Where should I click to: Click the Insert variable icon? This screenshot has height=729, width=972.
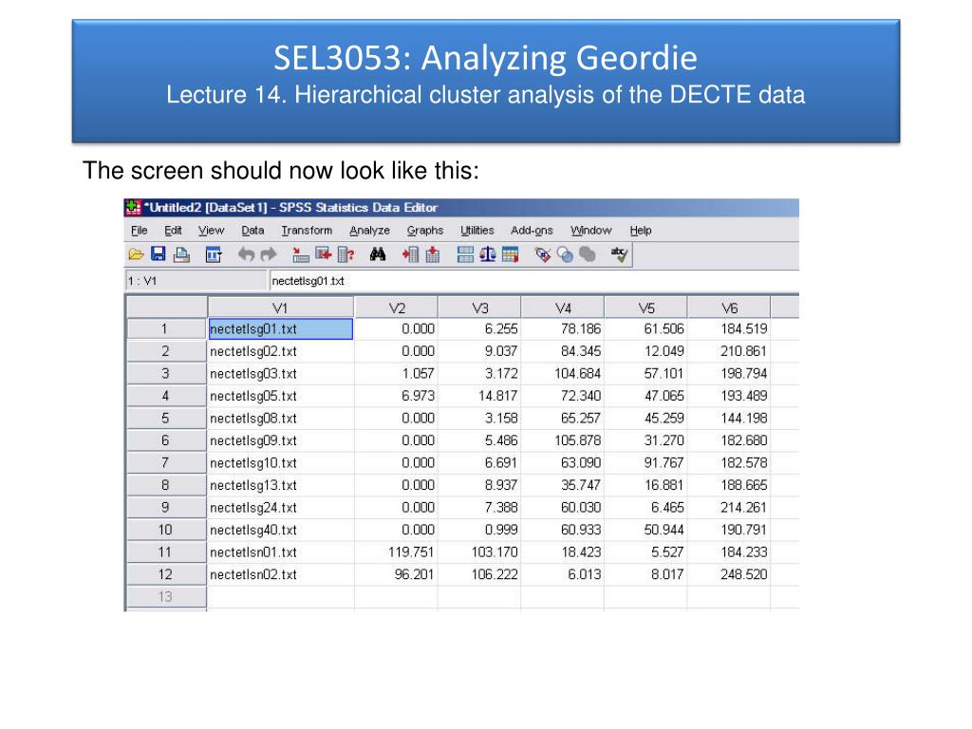point(433,254)
